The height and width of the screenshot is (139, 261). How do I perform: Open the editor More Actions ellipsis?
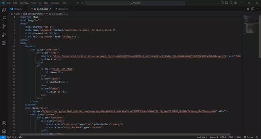point(258,9)
